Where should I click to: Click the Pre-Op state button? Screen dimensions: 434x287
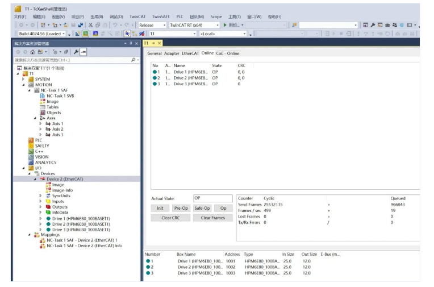pos(181,209)
